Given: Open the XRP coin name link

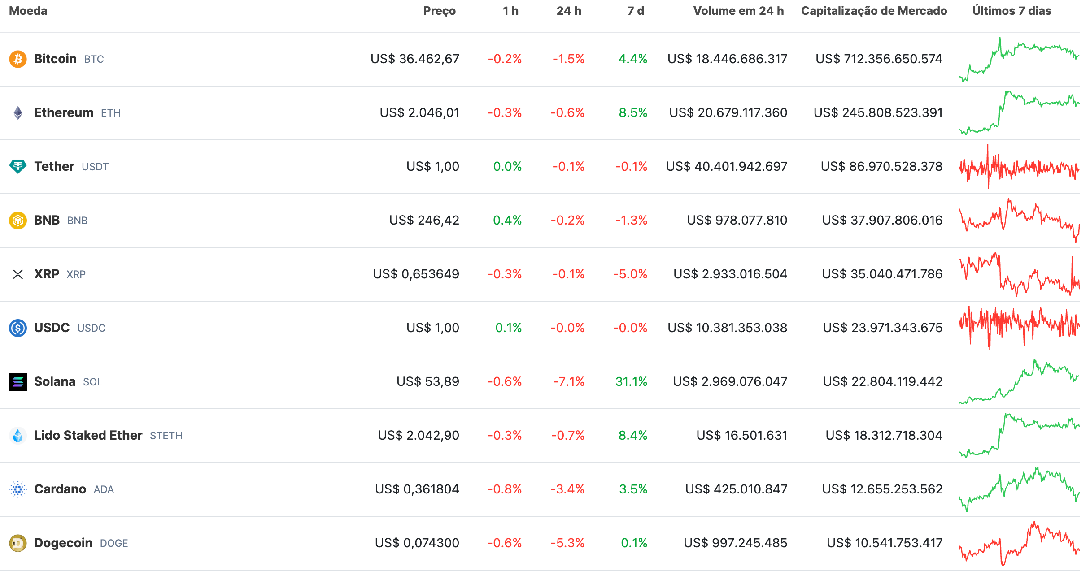Looking at the screenshot, I should coord(47,274).
